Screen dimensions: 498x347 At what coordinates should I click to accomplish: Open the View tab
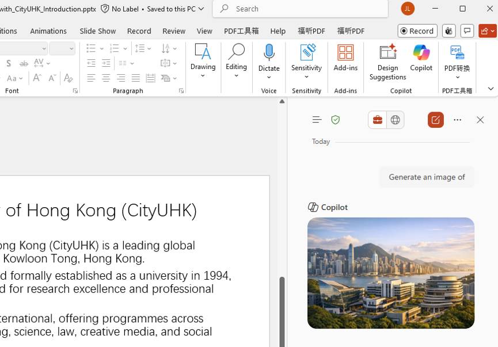click(x=204, y=31)
